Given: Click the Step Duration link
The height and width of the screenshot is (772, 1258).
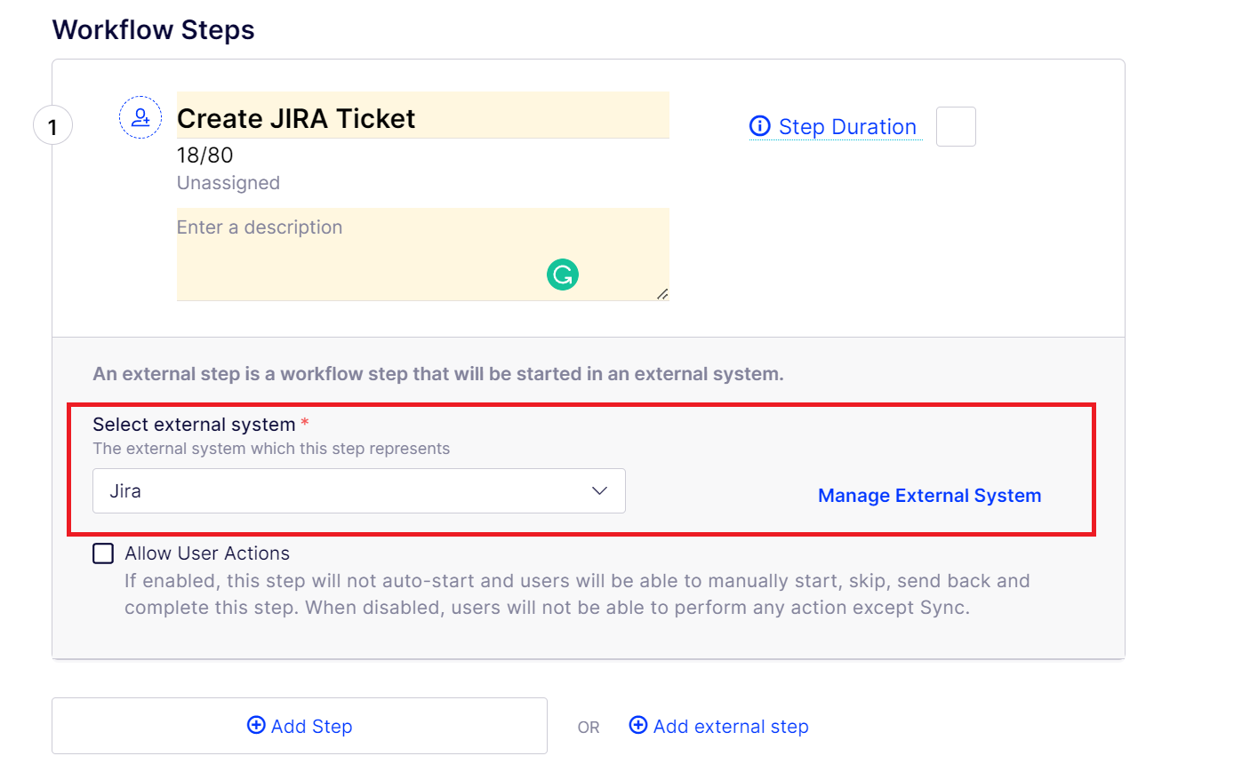Looking at the screenshot, I should point(847,127).
